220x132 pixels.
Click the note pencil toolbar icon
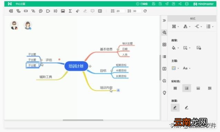[85, 11]
